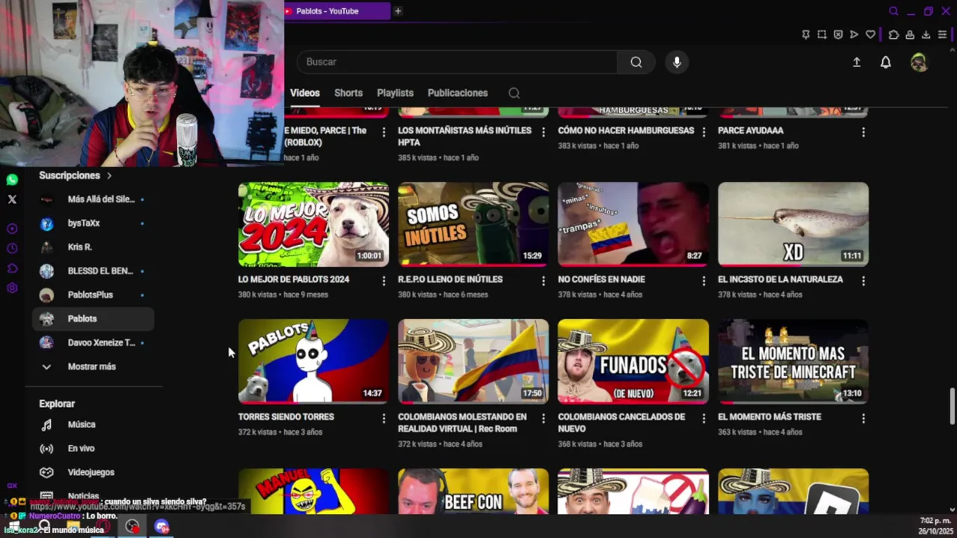Open options menu for COLOMBIANOS MOLESTANDO EN REALIDAD VIRTUAL
This screenshot has height=538, width=957.
coord(544,418)
